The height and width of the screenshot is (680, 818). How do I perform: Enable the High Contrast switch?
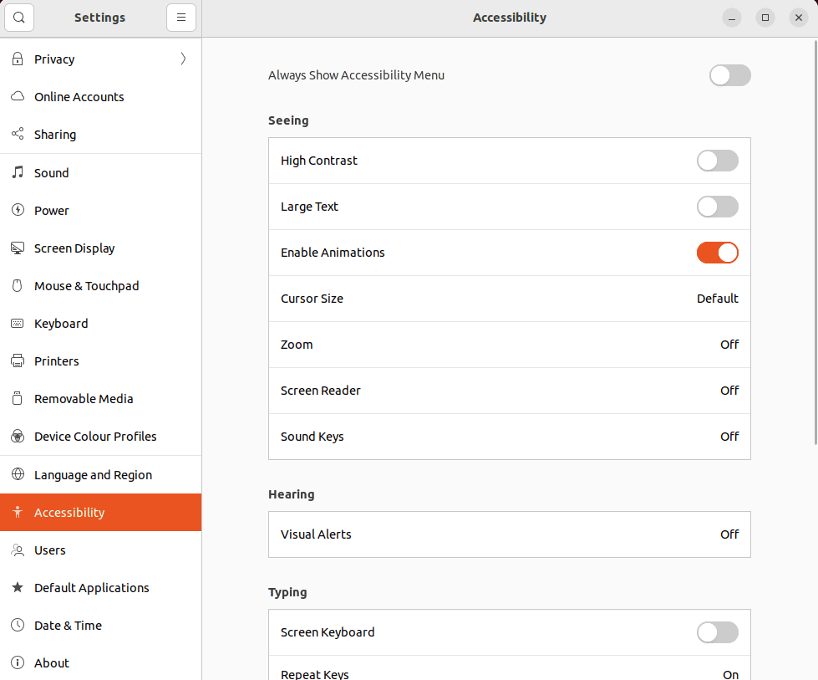(x=717, y=161)
